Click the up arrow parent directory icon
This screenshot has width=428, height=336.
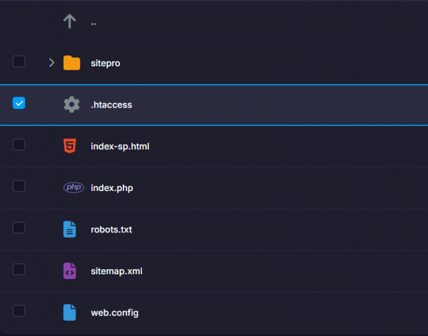70,22
